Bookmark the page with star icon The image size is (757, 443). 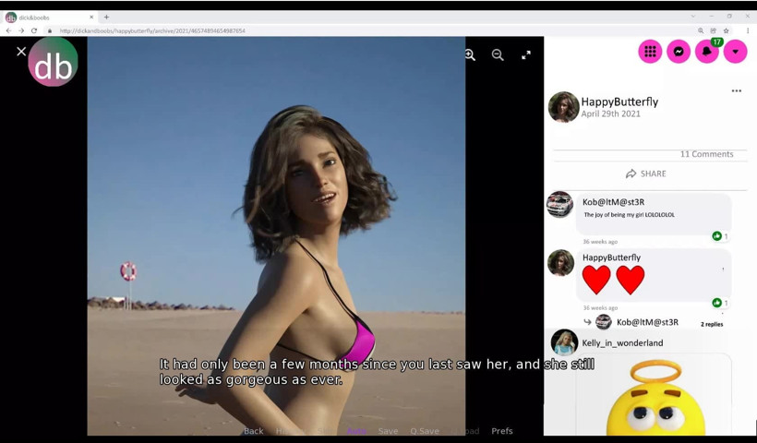(727, 30)
